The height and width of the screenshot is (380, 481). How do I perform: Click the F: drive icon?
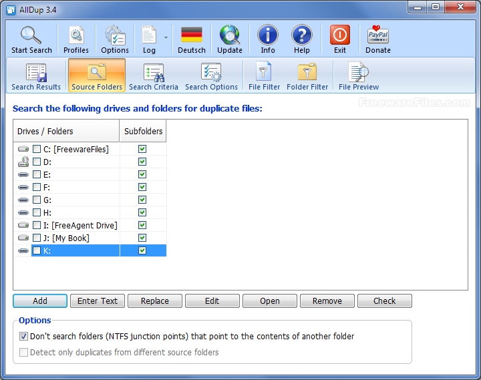click(23, 187)
